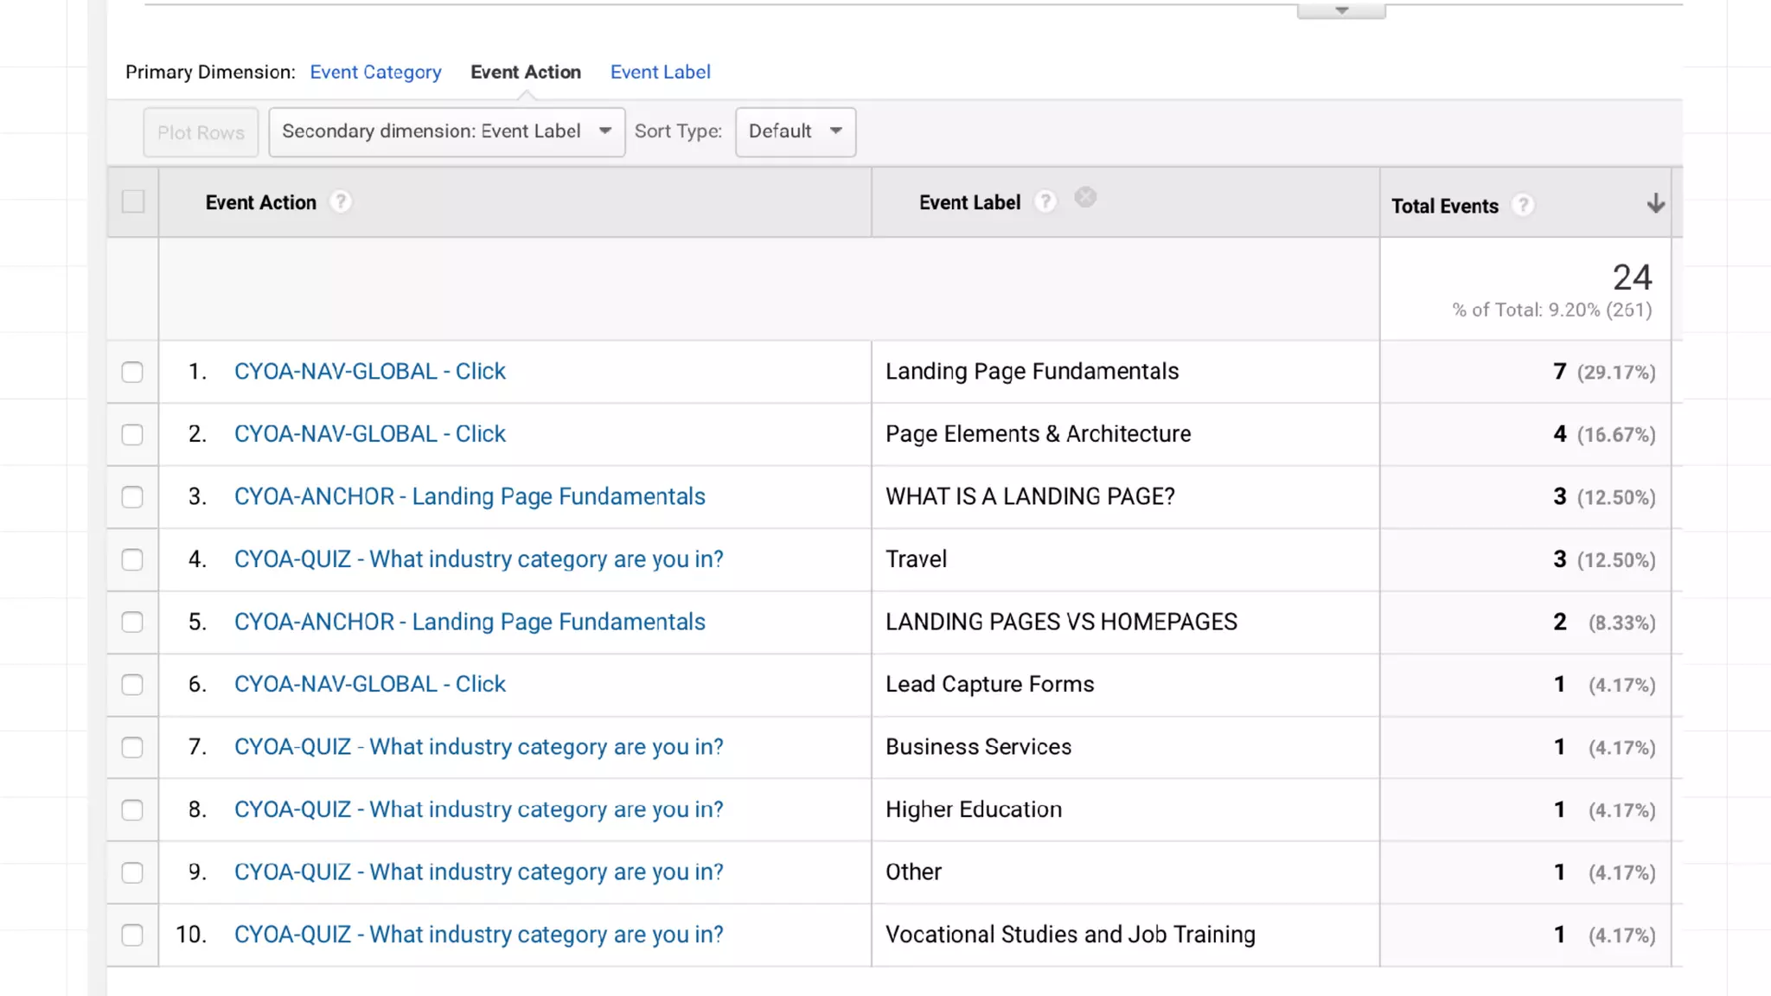This screenshot has width=1771, height=996.
Task: Click help icon next to Event Action
Action: [341, 201]
